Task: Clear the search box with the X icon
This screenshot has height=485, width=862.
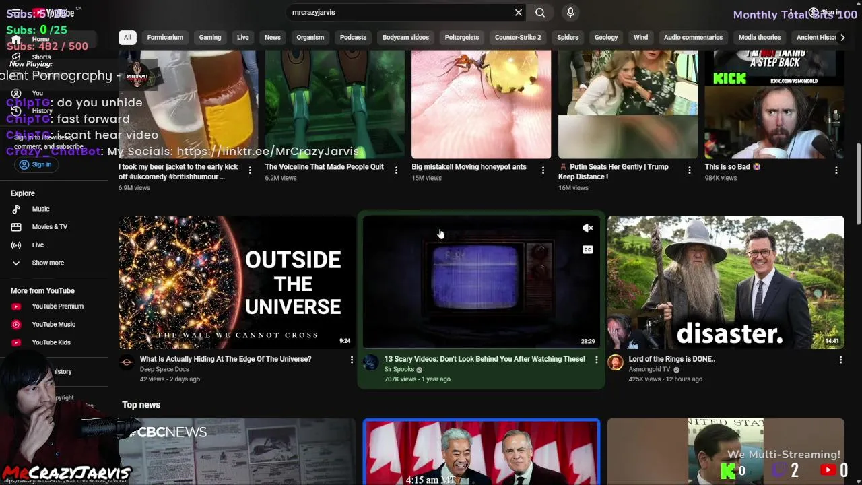Action: tap(519, 12)
